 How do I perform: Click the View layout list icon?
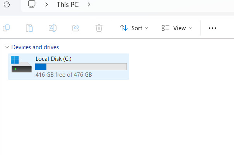tap(166, 28)
